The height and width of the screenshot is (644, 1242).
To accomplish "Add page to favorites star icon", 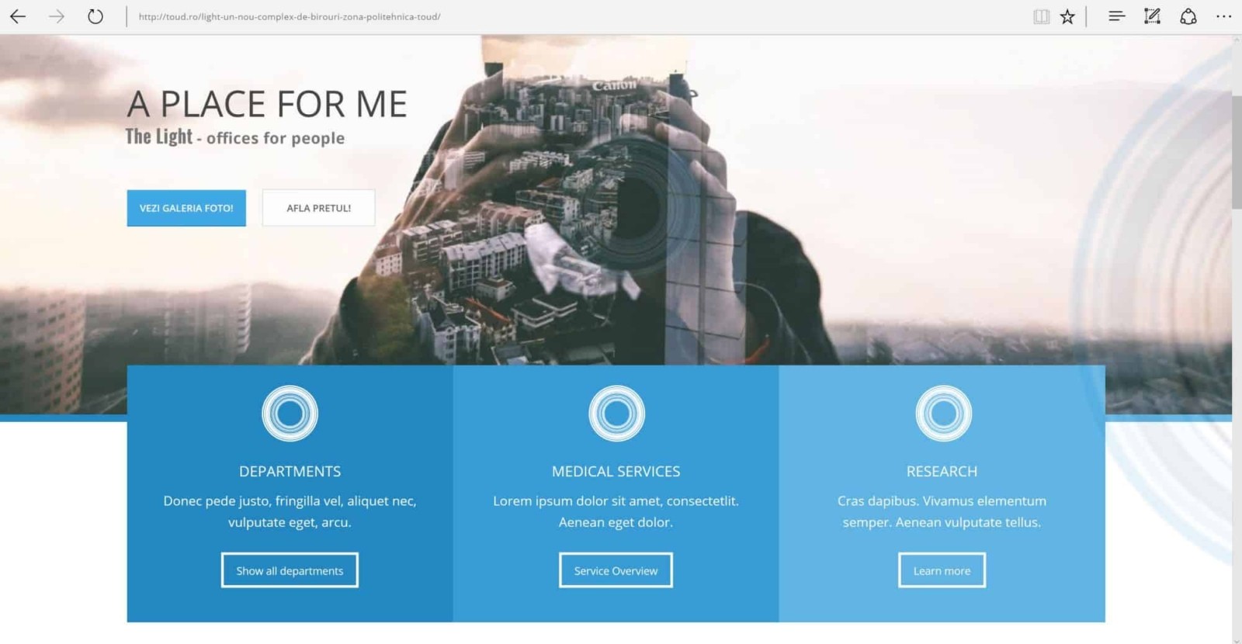I will 1068,16.
